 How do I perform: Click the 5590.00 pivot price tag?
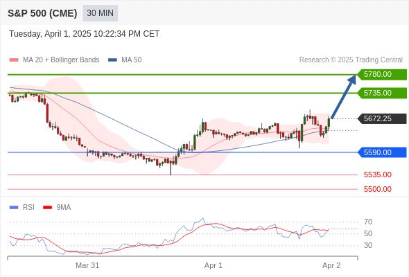[x=382, y=152]
